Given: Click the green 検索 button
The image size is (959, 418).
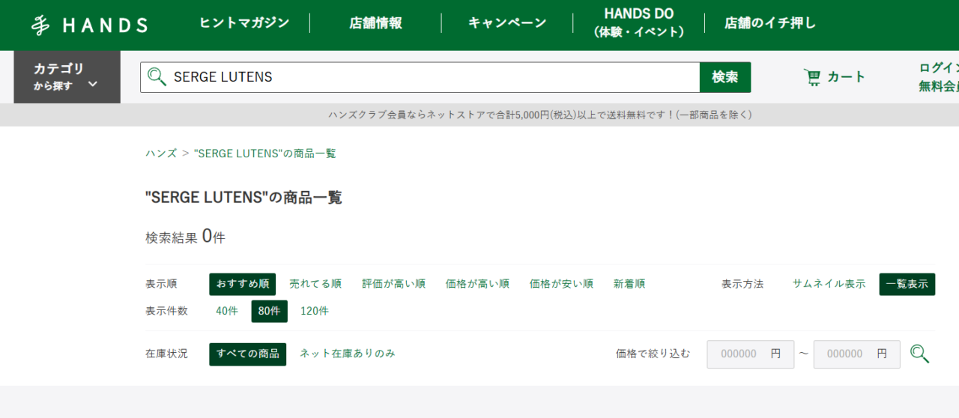Looking at the screenshot, I should [x=725, y=77].
